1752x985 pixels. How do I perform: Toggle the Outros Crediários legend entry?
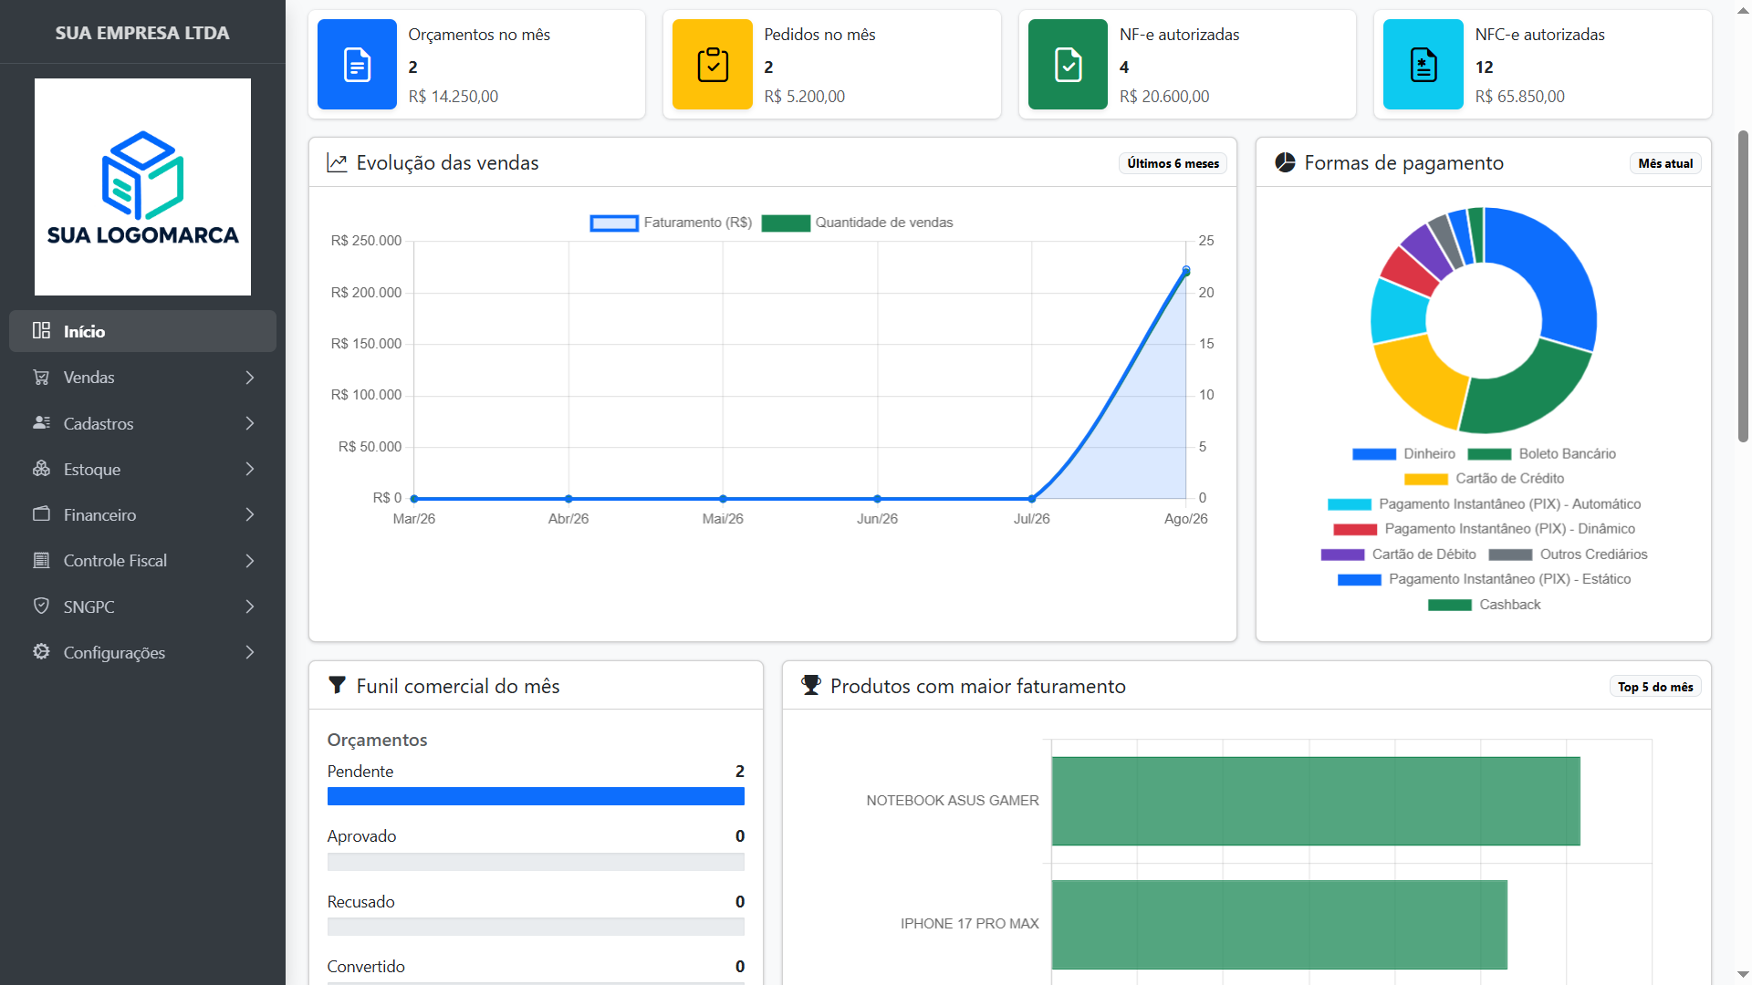[x=1568, y=555]
